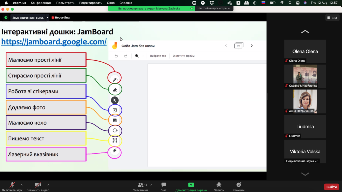Viewport: 342px width, 192px height.
Task: Open the Reactions panel in Zoom
Action: click(x=238, y=187)
